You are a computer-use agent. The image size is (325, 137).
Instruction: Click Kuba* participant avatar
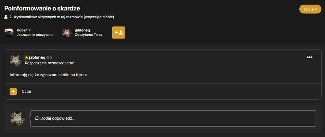coord(9,33)
